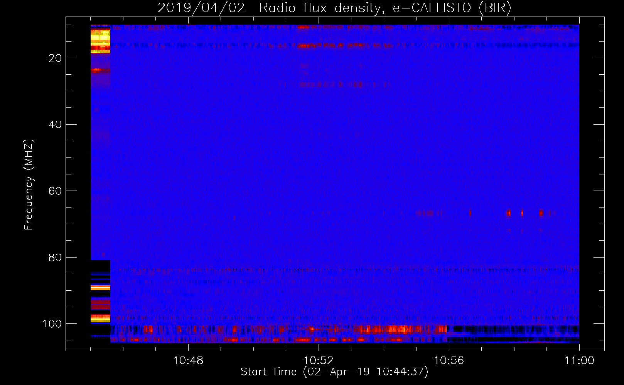The width and height of the screenshot is (624, 385).
Task: Click the 10:56 time tick label
Action: (449, 361)
